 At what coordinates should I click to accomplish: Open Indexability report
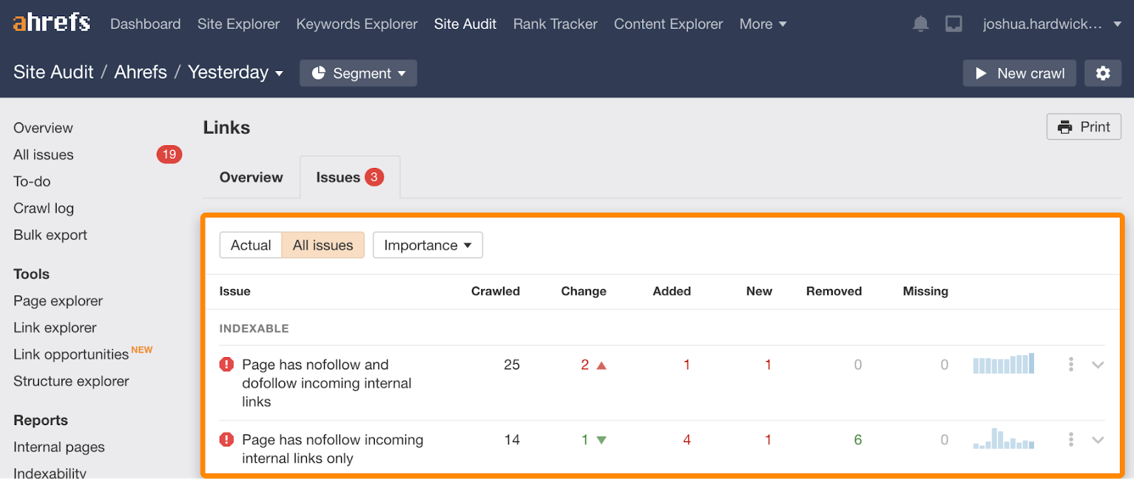click(x=50, y=473)
